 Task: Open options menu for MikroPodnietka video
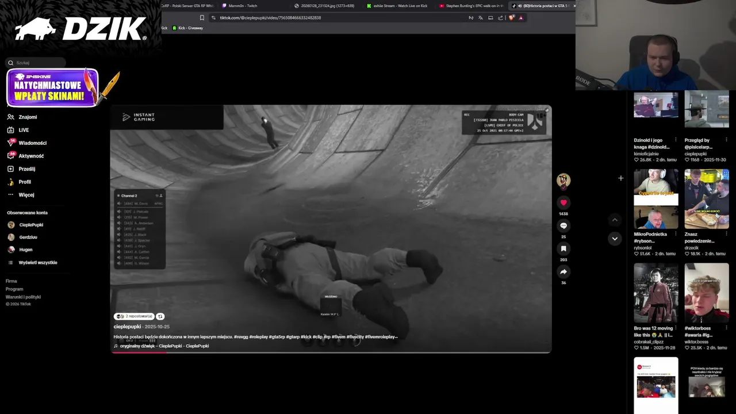(x=676, y=234)
